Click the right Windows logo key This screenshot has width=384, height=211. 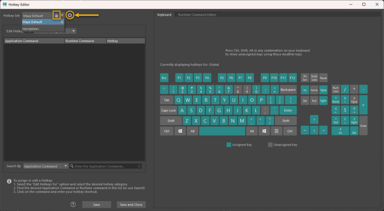(264, 131)
